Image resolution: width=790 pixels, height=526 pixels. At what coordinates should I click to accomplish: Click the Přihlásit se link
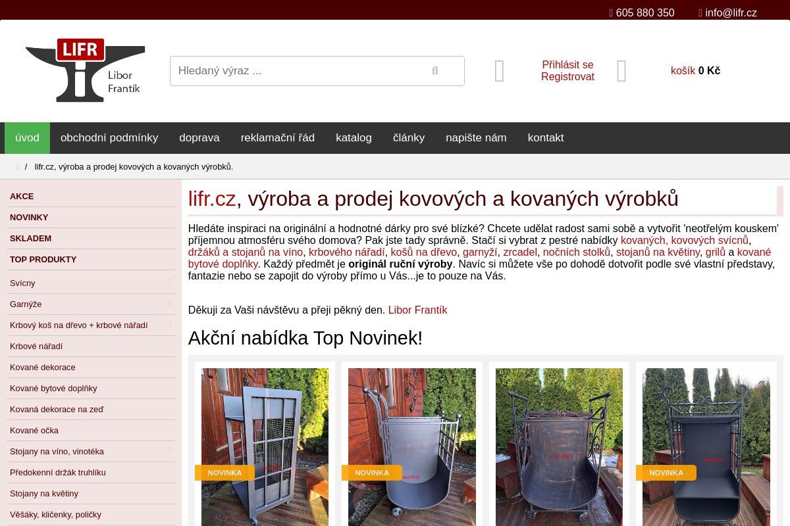click(567, 65)
